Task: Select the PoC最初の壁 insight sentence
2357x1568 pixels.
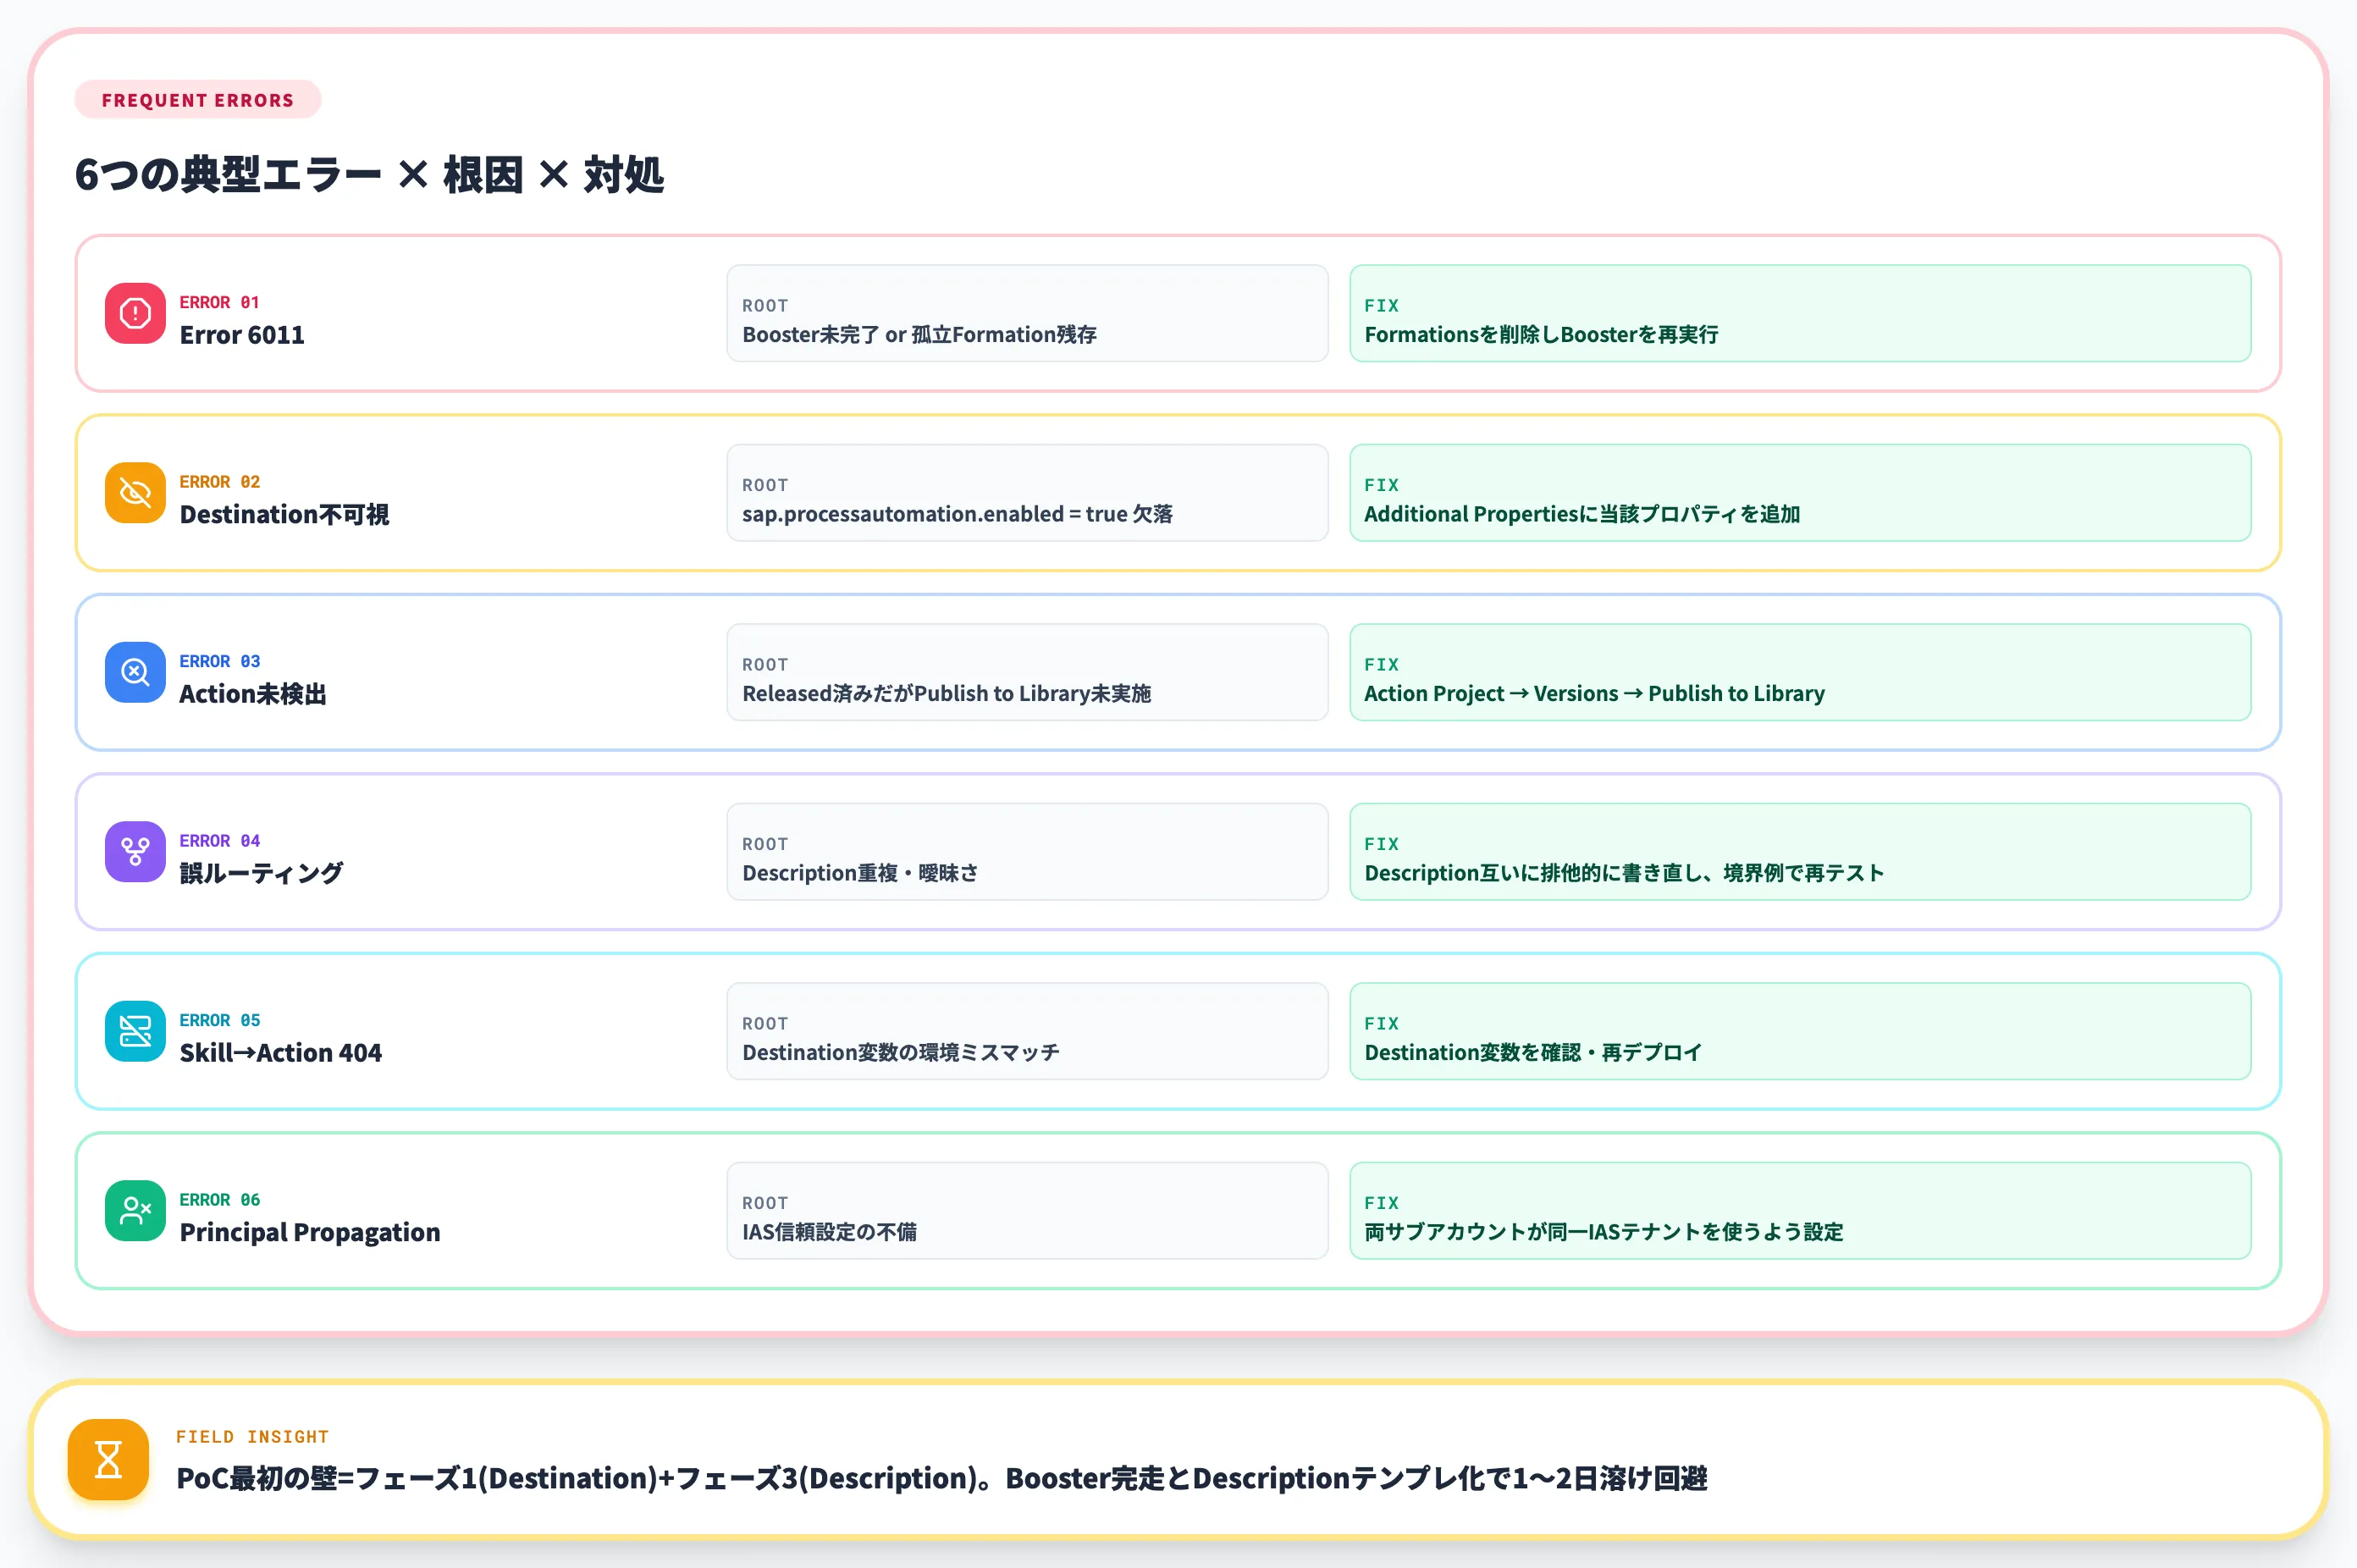Action: pyautogui.click(x=941, y=1478)
